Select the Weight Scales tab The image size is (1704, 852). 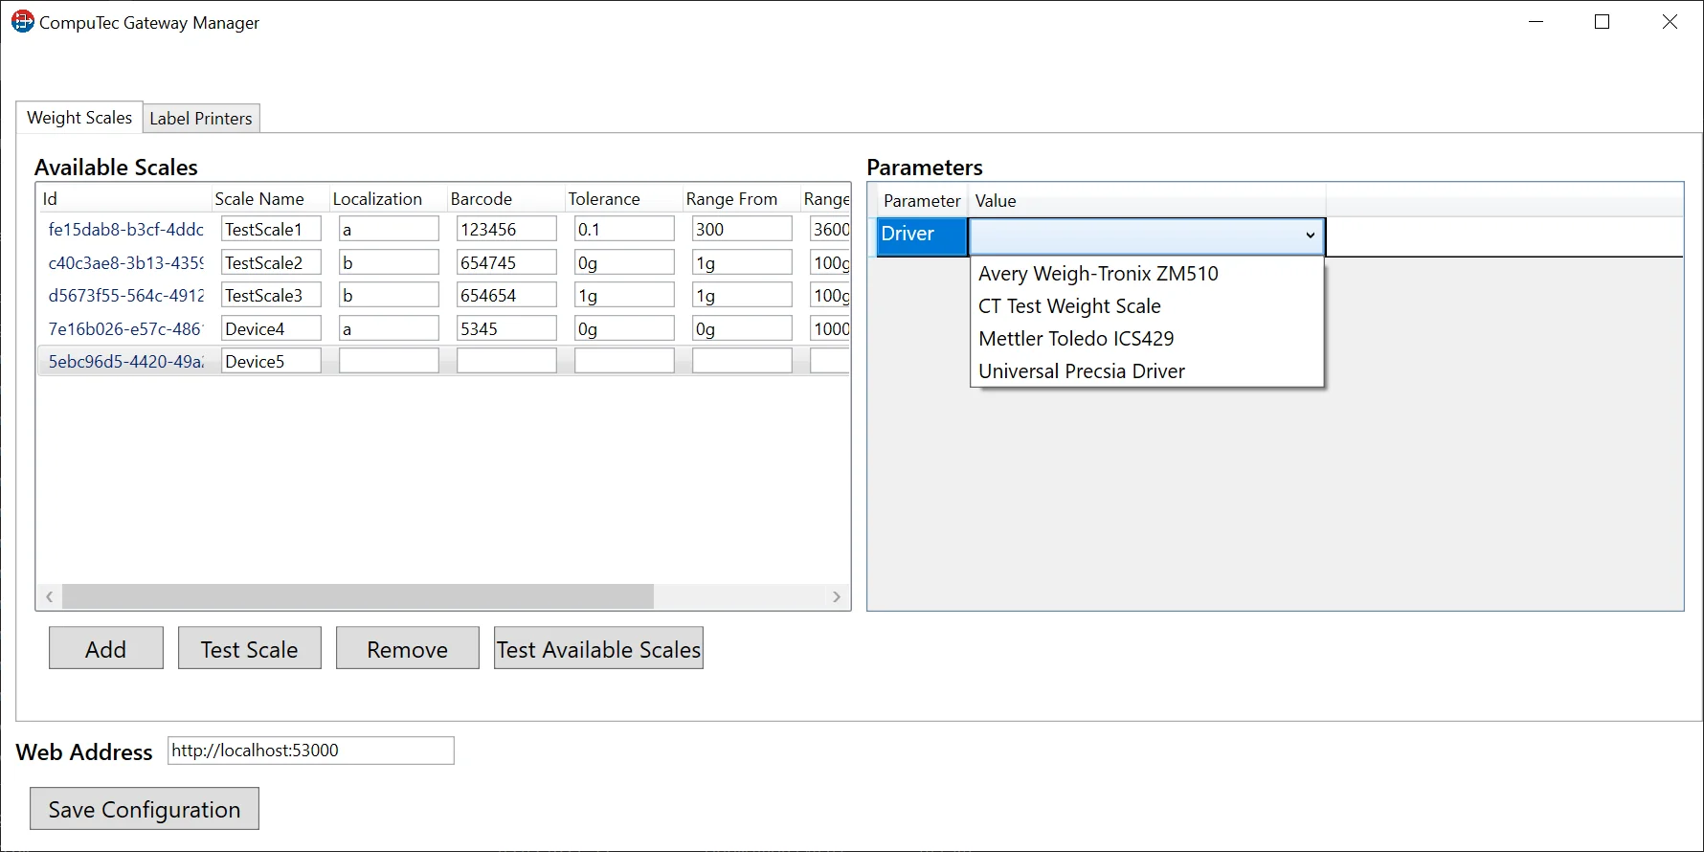tap(79, 118)
